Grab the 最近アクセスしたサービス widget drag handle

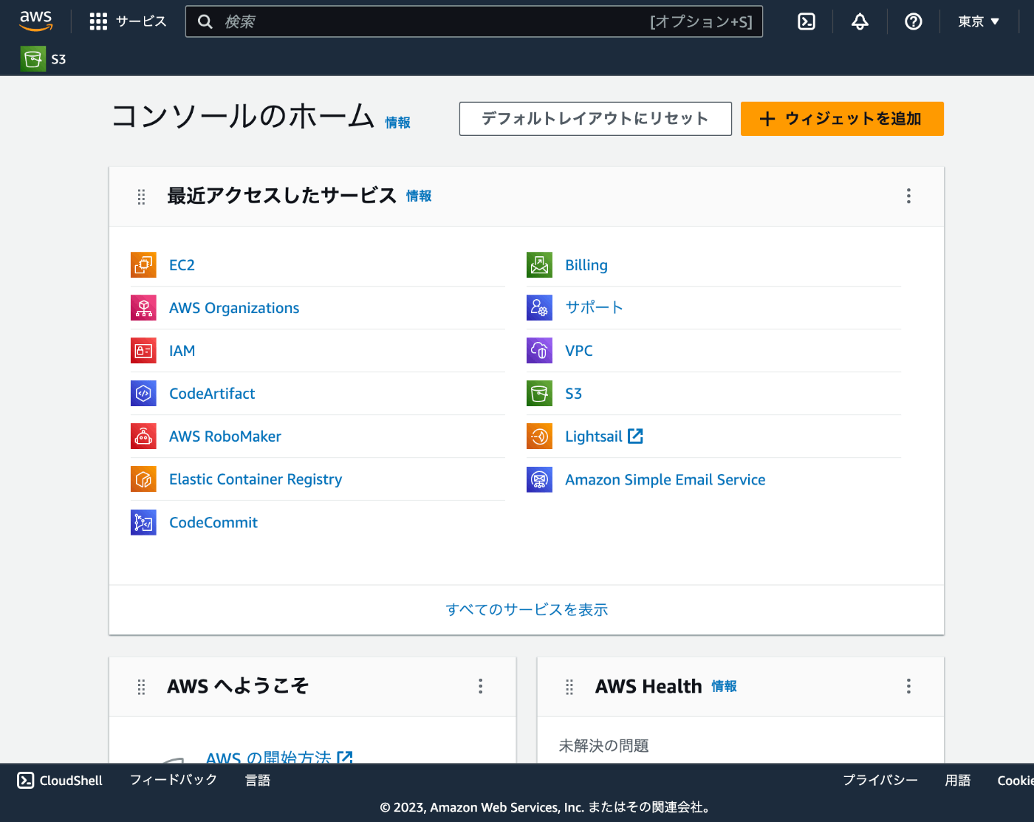[x=141, y=196]
